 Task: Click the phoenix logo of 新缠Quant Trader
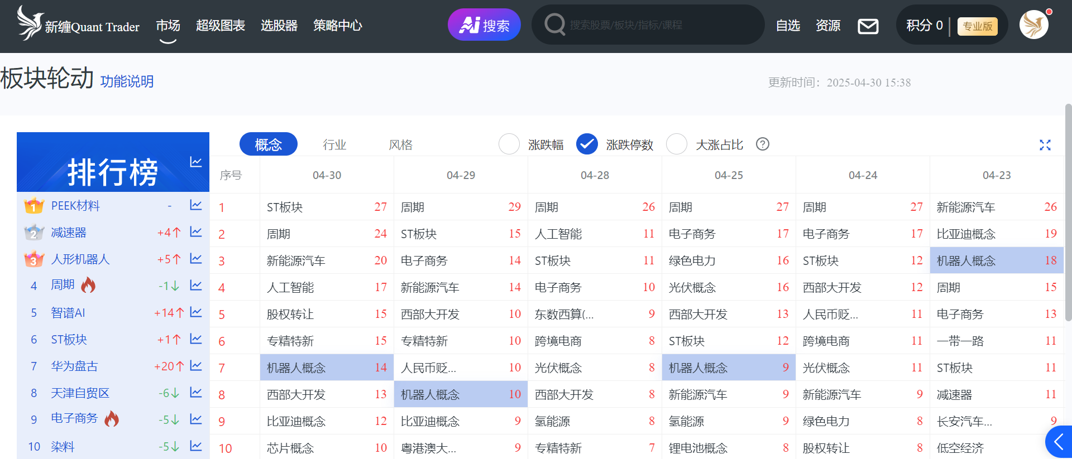pyautogui.click(x=30, y=23)
